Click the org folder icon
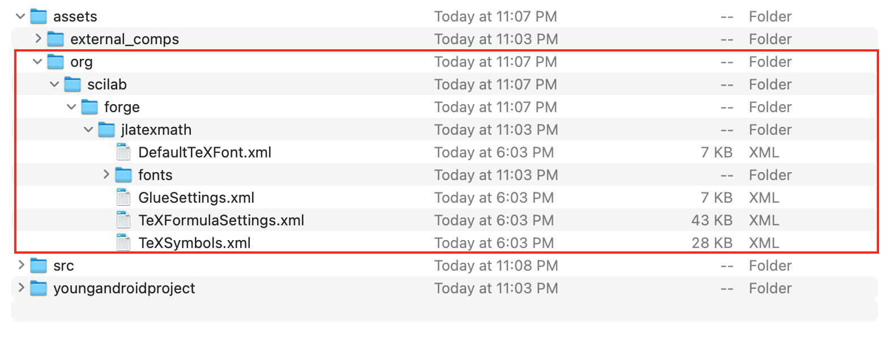The image size is (887, 342). point(55,62)
